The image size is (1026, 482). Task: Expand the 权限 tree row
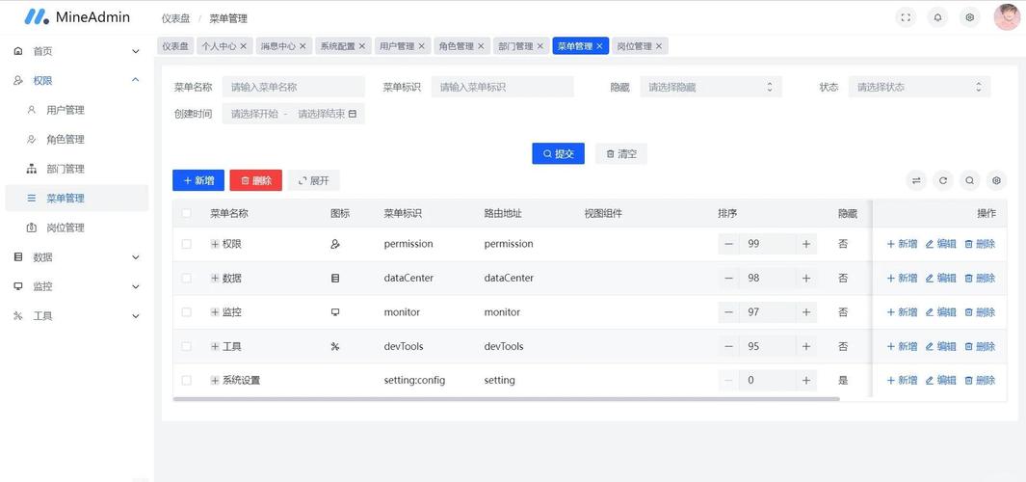point(215,244)
